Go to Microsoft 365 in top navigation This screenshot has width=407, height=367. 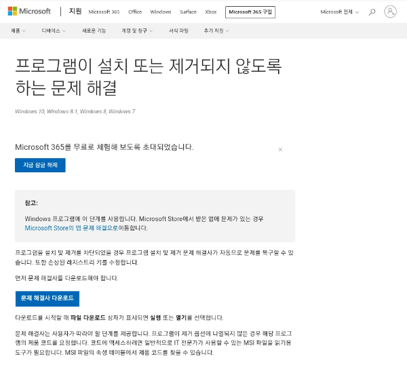[104, 12]
